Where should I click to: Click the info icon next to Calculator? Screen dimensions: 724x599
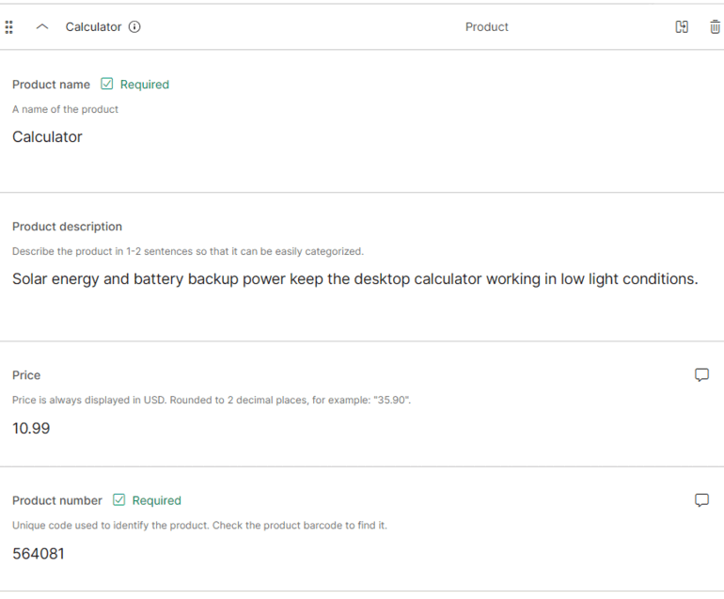coord(134,27)
